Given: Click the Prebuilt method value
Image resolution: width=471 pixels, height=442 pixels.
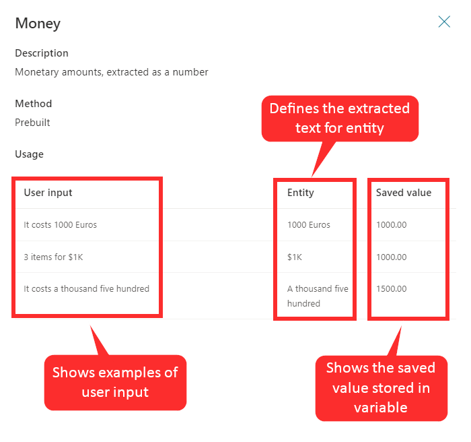Looking at the screenshot, I should (32, 123).
